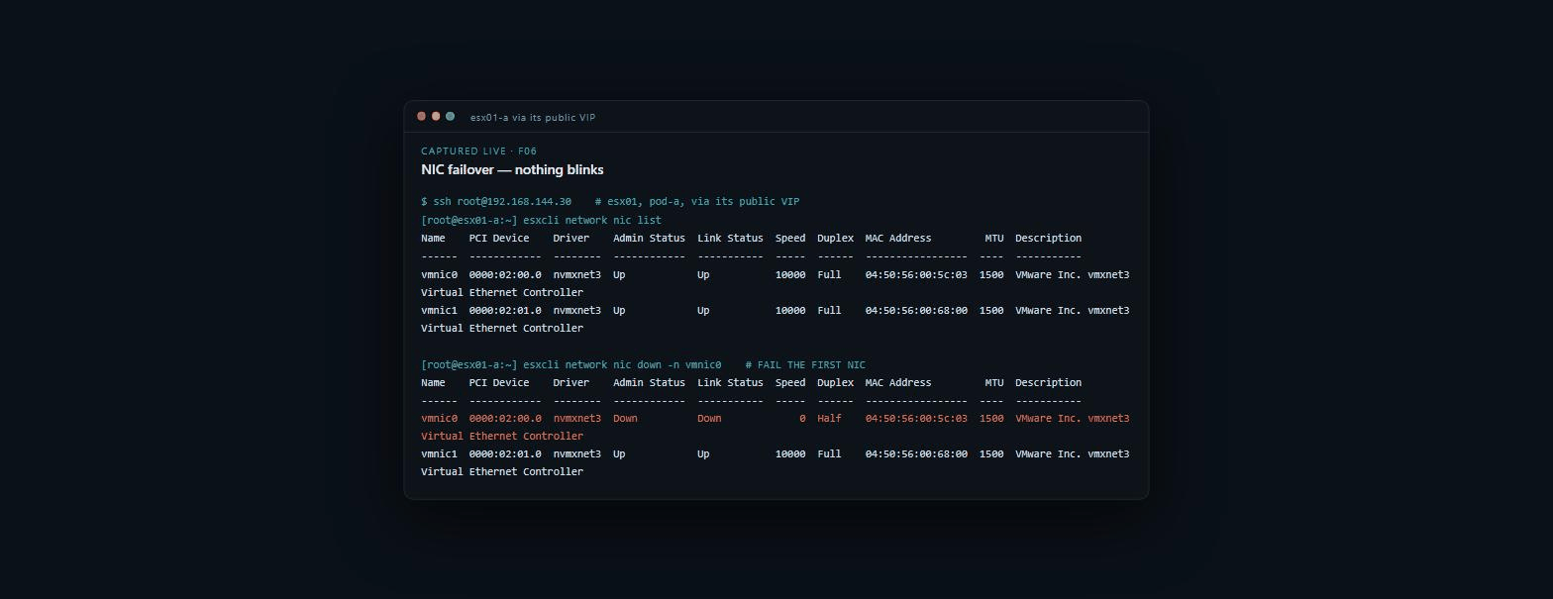1553x599 pixels.
Task: Click the white PCI device '0000:02:00.0'
Action: (x=505, y=274)
